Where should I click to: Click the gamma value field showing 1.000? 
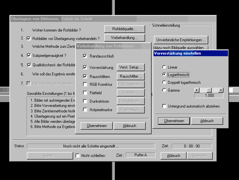(x=209, y=96)
